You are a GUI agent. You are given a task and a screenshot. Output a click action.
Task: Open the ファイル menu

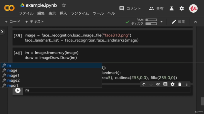(x=26, y=13)
